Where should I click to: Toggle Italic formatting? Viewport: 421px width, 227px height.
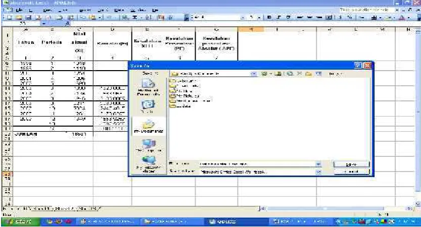point(278,18)
